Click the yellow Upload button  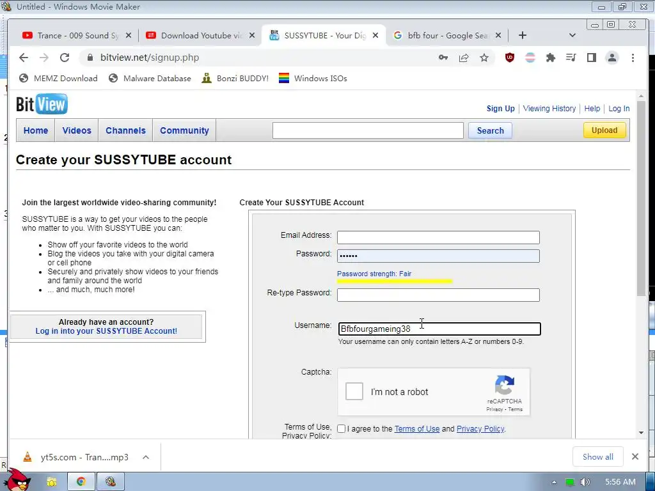604,130
